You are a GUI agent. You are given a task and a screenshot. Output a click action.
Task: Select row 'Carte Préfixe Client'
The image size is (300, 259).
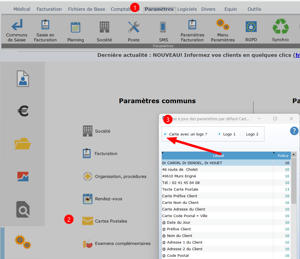(226, 196)
